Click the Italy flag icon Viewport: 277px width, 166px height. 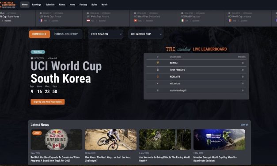[x=182, y=21]
